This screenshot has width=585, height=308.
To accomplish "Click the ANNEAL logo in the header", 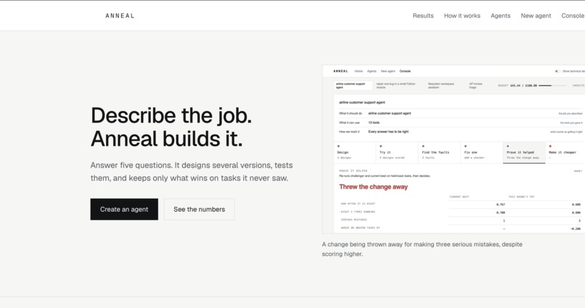I will 119,16.
